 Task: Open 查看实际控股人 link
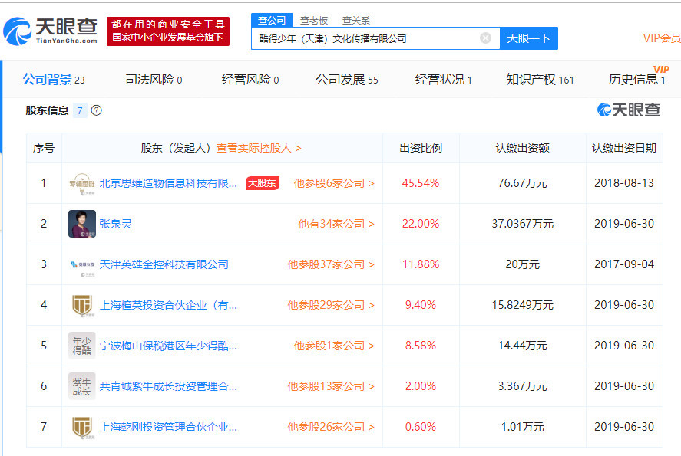259,148
